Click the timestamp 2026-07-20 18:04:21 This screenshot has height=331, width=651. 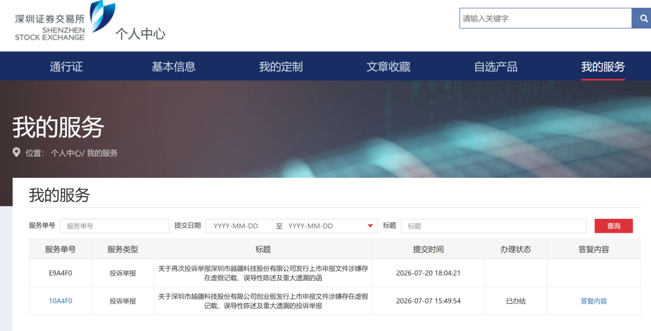point(429,273)
